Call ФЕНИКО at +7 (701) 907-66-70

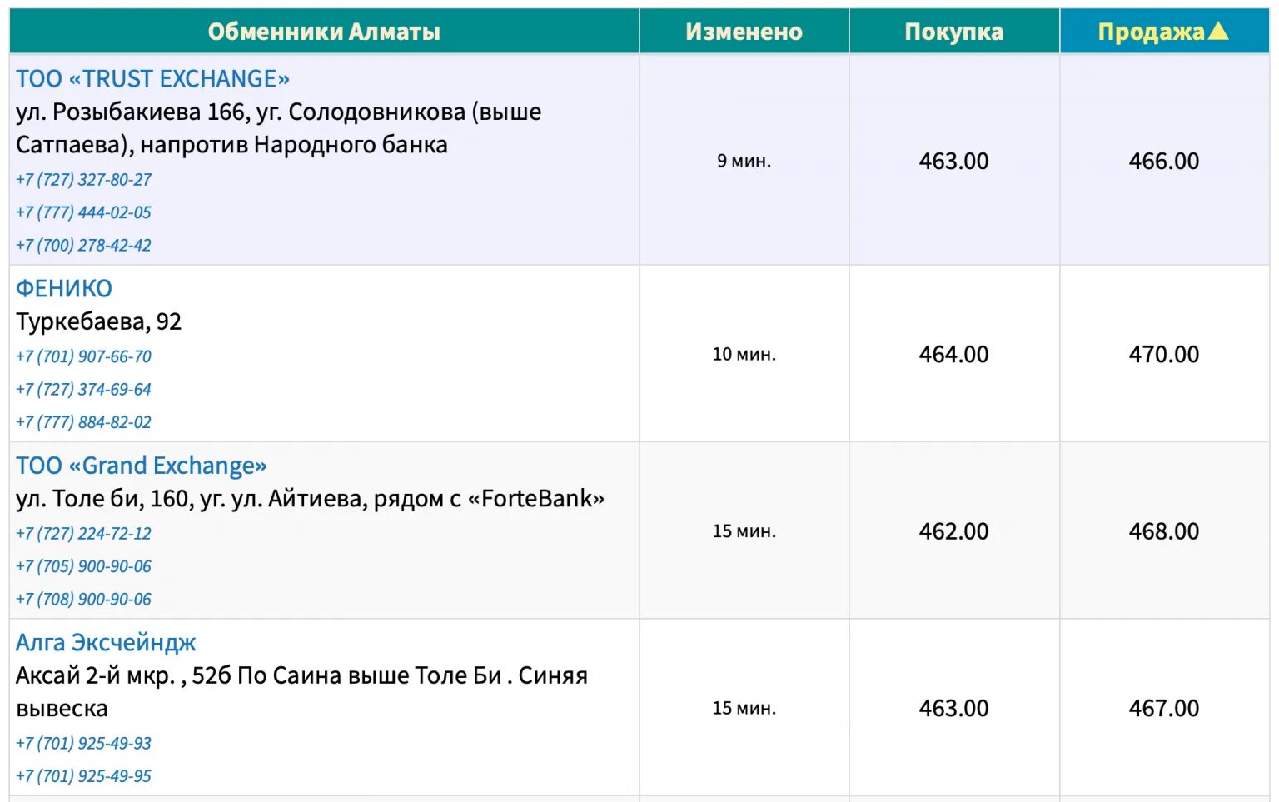coord(83,356)
